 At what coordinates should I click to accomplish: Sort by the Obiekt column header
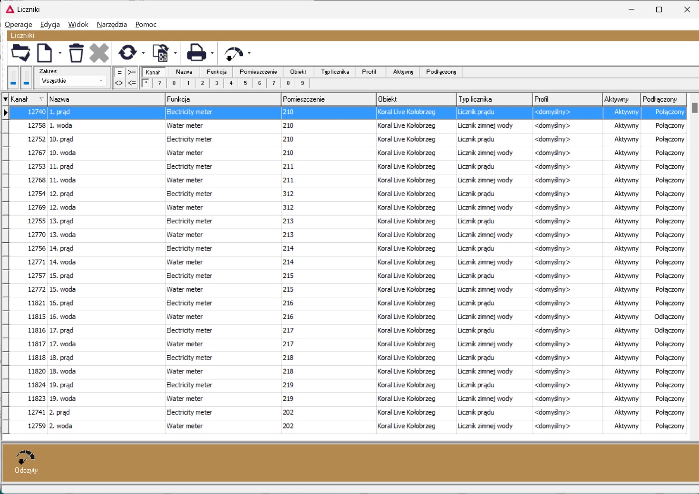click(416, 99)
